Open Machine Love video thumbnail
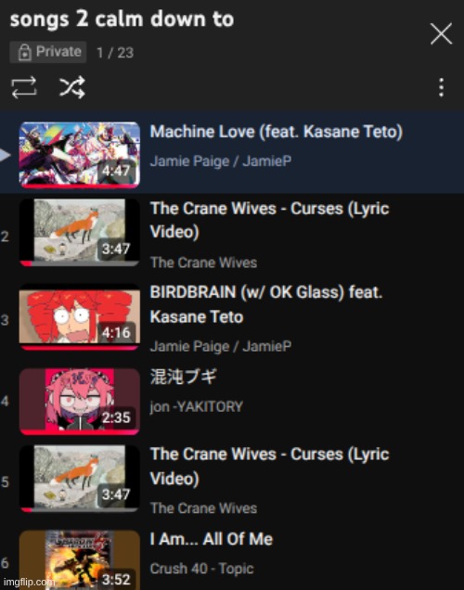This screenshot has width=464, height=590. (80, 155)
